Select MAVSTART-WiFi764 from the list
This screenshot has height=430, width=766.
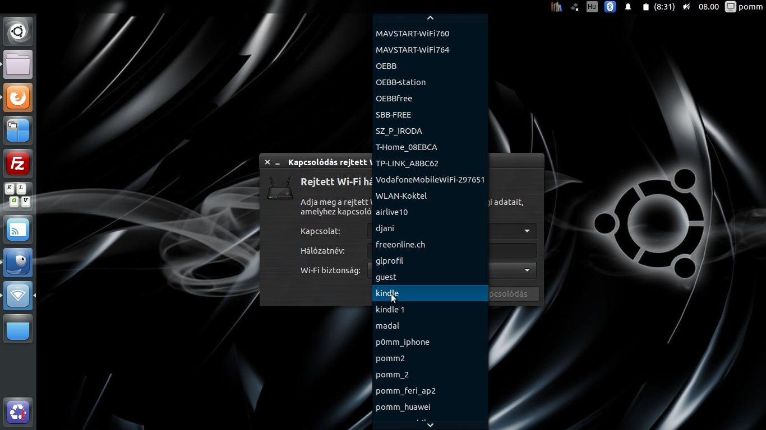tap(431, 50)
